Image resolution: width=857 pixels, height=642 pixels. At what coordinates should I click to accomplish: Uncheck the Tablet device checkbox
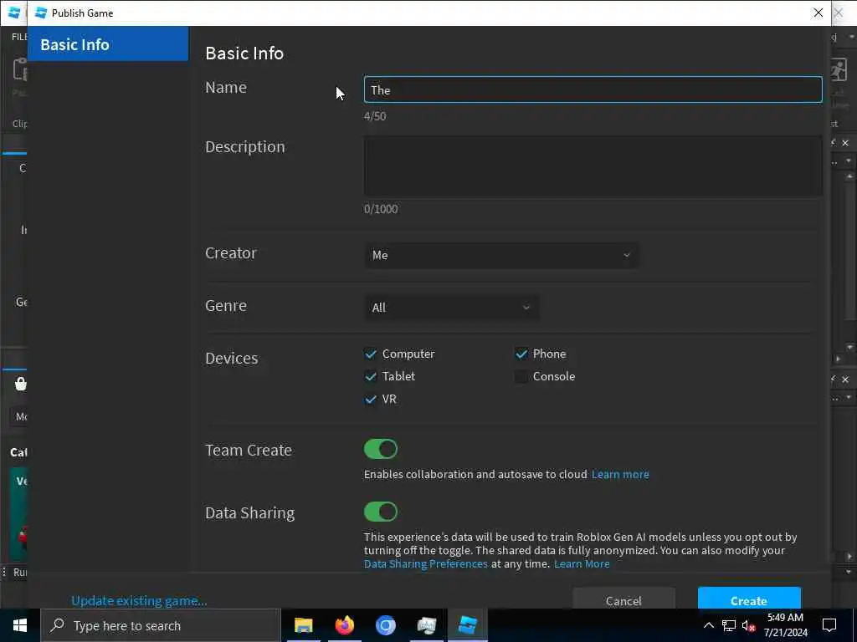tap(371, 377)
